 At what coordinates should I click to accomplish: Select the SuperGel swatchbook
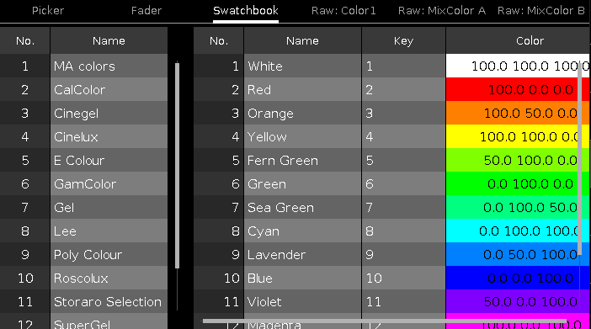[109, 321]
